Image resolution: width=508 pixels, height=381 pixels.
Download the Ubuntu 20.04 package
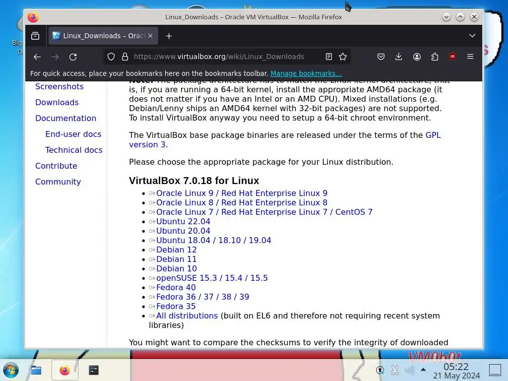[183, 231]
